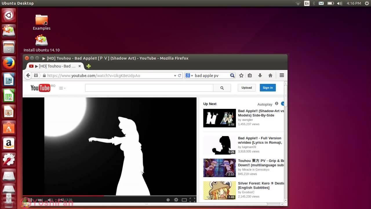Open System Settings from dock
The width and height of the screenshot is (371, 209).
click(x=9, y=160)
